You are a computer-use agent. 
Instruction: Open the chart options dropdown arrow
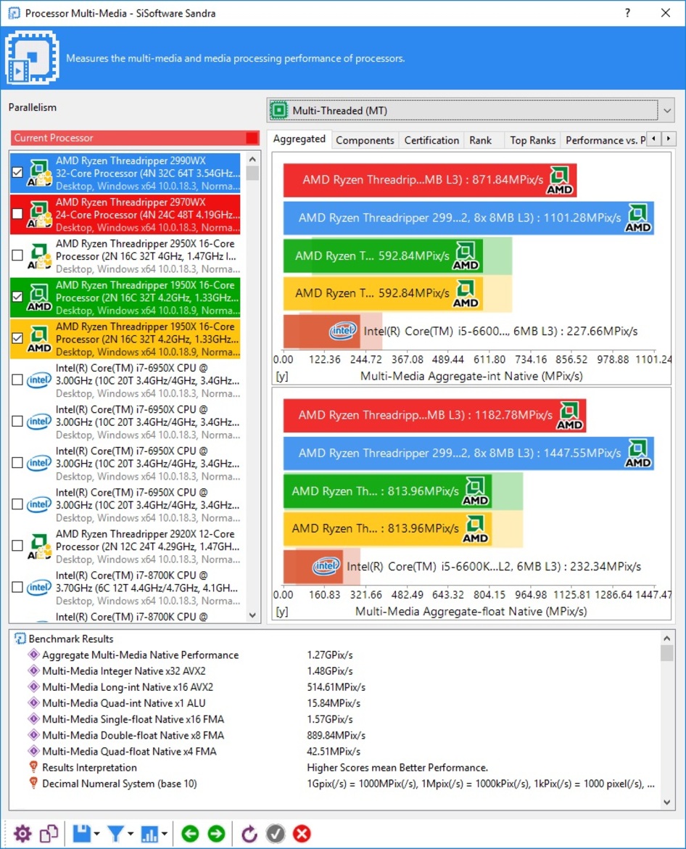[x=164, y=834]
